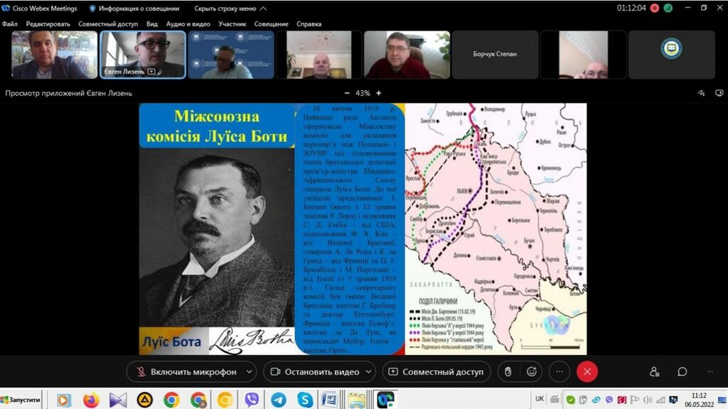Open Telegram from the taskbar

click(278, 400)
